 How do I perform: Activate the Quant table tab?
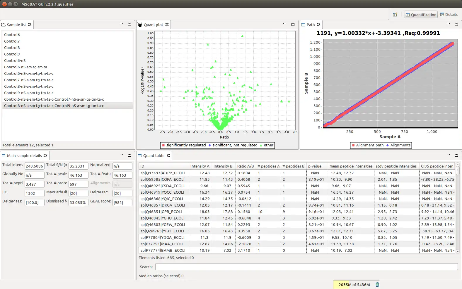point(154,156)
